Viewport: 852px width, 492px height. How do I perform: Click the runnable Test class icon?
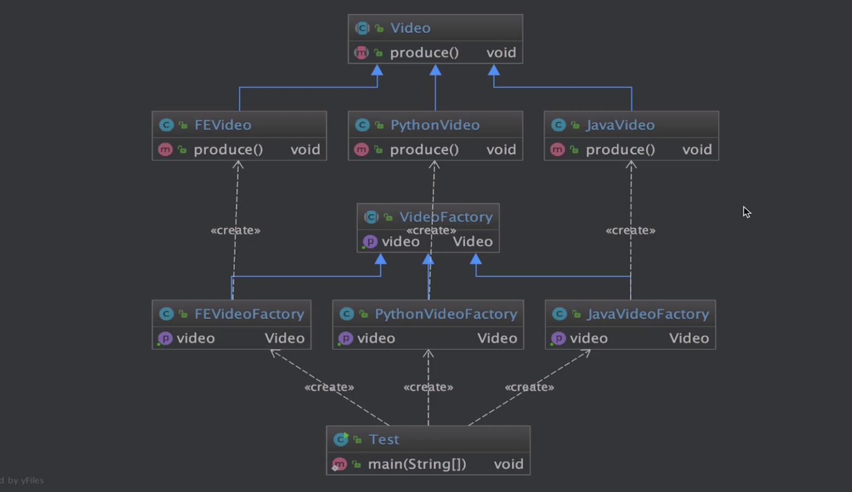[341, 439]
